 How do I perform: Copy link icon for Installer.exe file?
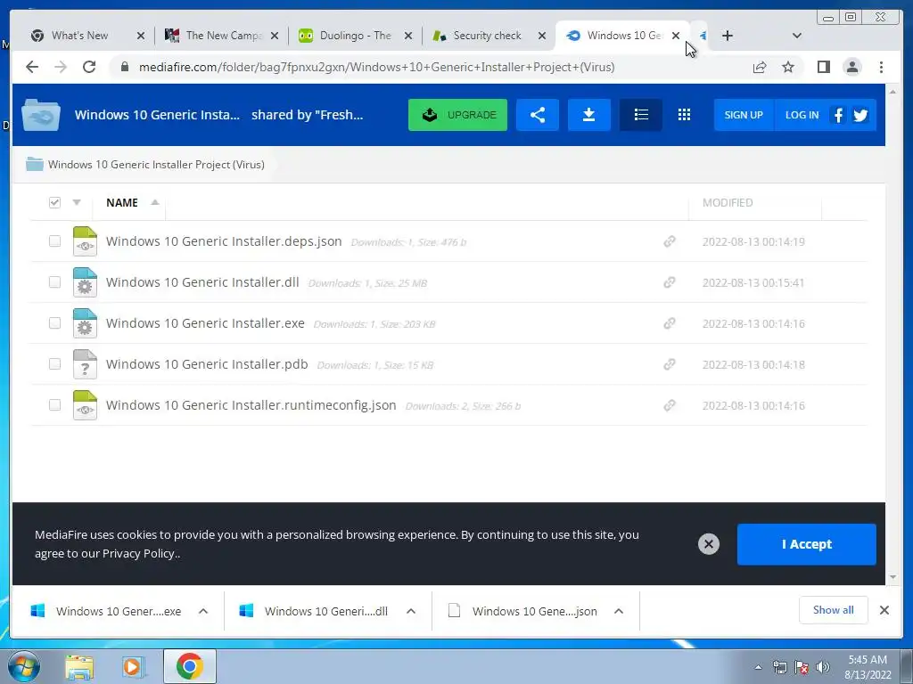(670, 322)
